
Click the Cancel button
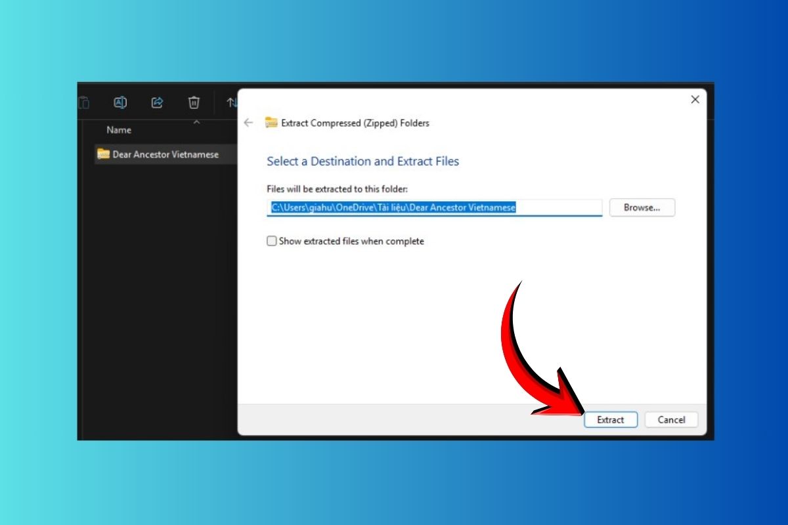671,420
